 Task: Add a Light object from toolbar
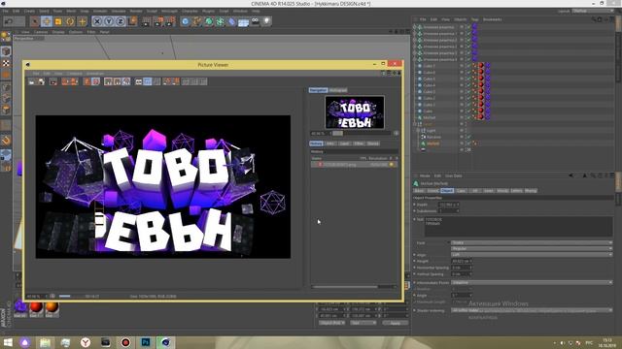[x=267, y=21]
